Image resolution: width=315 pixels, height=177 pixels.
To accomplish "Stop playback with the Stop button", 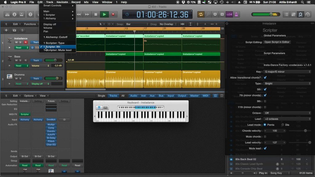I will [96, 14].
